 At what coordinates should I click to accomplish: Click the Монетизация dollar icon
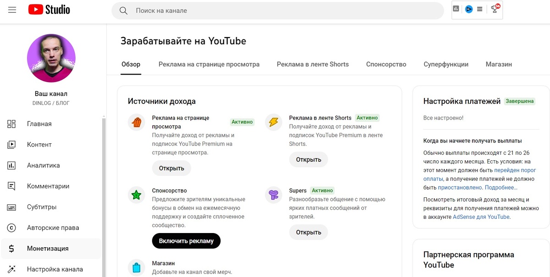point(12,249)
